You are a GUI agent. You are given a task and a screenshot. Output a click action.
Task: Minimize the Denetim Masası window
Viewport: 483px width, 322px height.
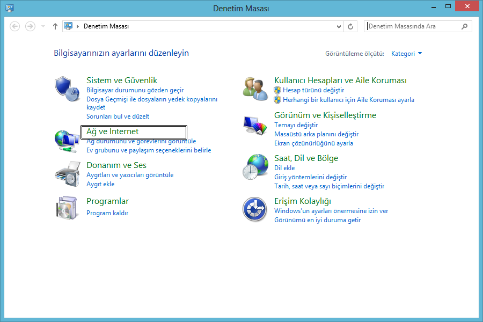coord(434,7)
